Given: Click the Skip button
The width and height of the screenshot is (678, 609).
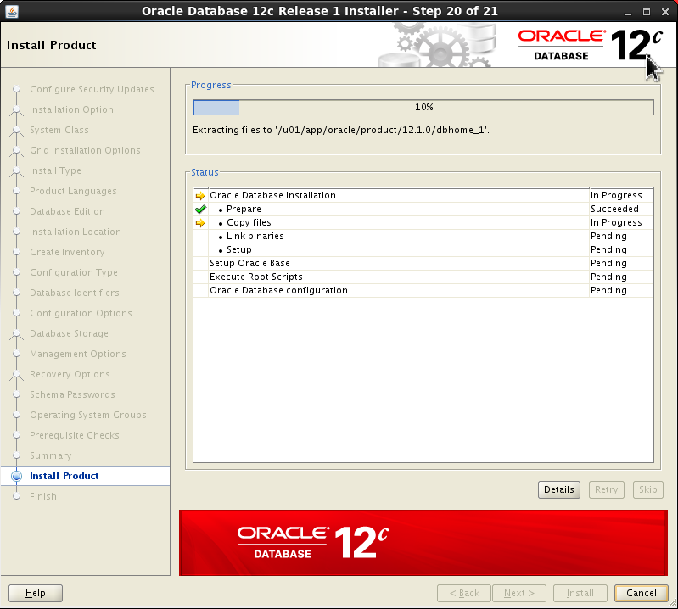Looking at the screenshot, I should (x=647, y=489).
